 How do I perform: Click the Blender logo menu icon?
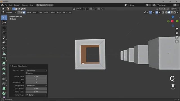coord(3,5)
